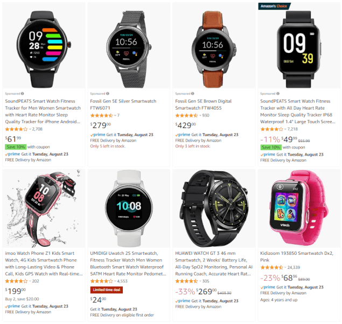Clip the Save 10% coupon on $49.99 watch

tap(271, 147)
